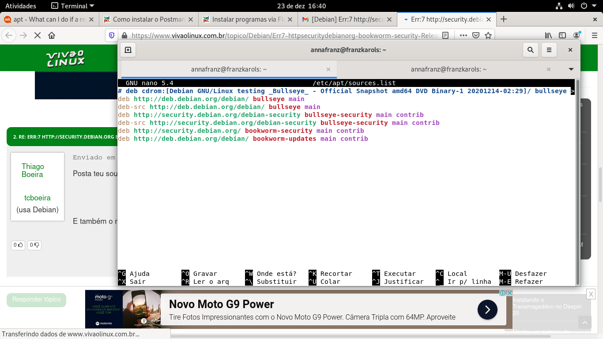Open the tcboeira user profile link
The width and height of the screenshot is (603, 339).
[38, 198]
